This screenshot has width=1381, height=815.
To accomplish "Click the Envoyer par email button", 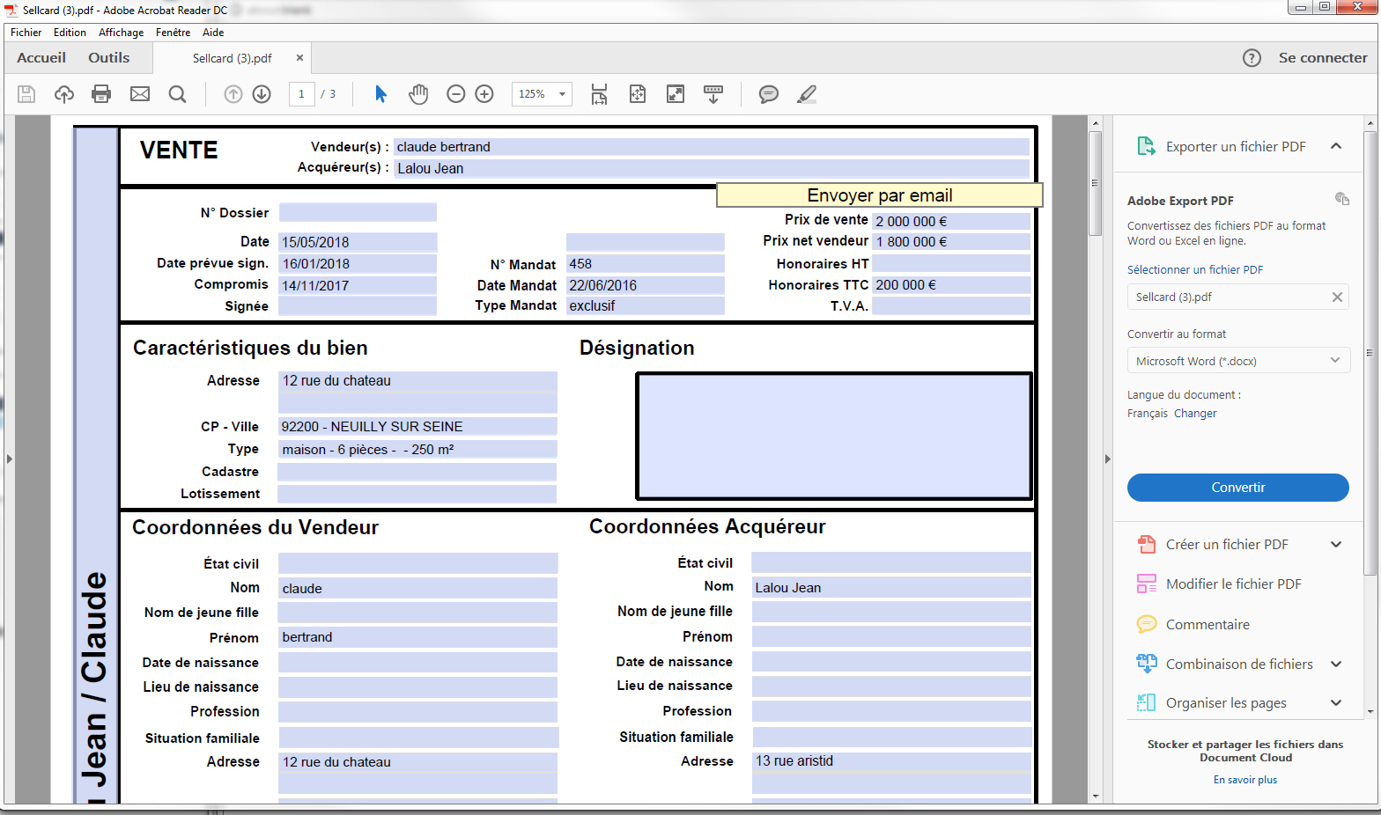I will click(x=879, y=195).
